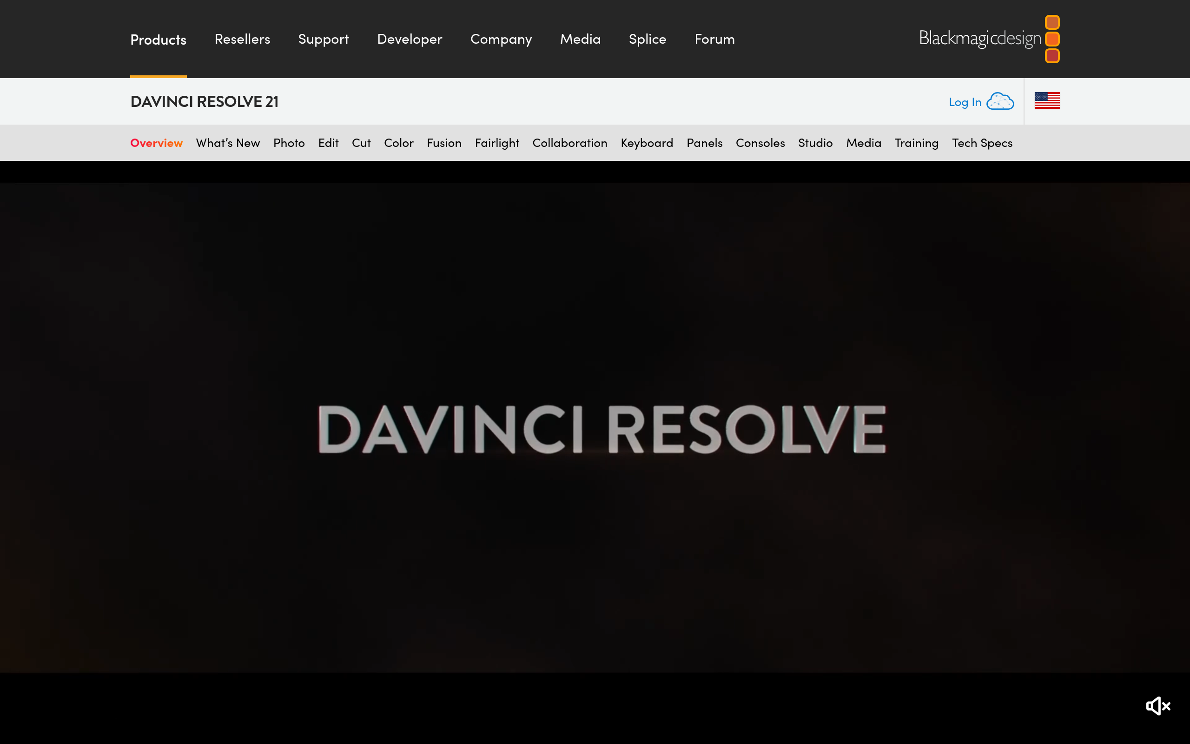Open the Consoles tab
The width and height of the screenshot is (1190, 744).
760,143
